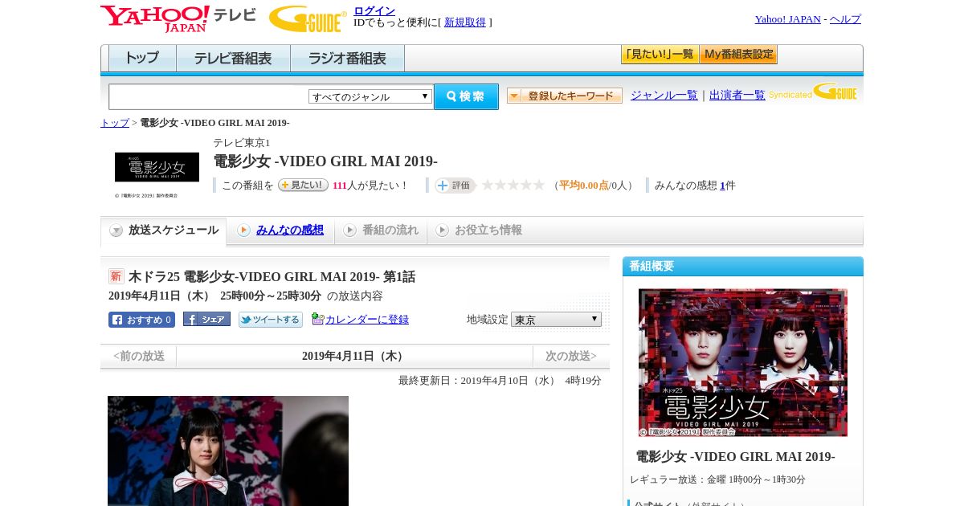The height and width of the screenshot is (506, 964).
Task: Open the Yahoo! JAPAN link
Action: point(788,19)
